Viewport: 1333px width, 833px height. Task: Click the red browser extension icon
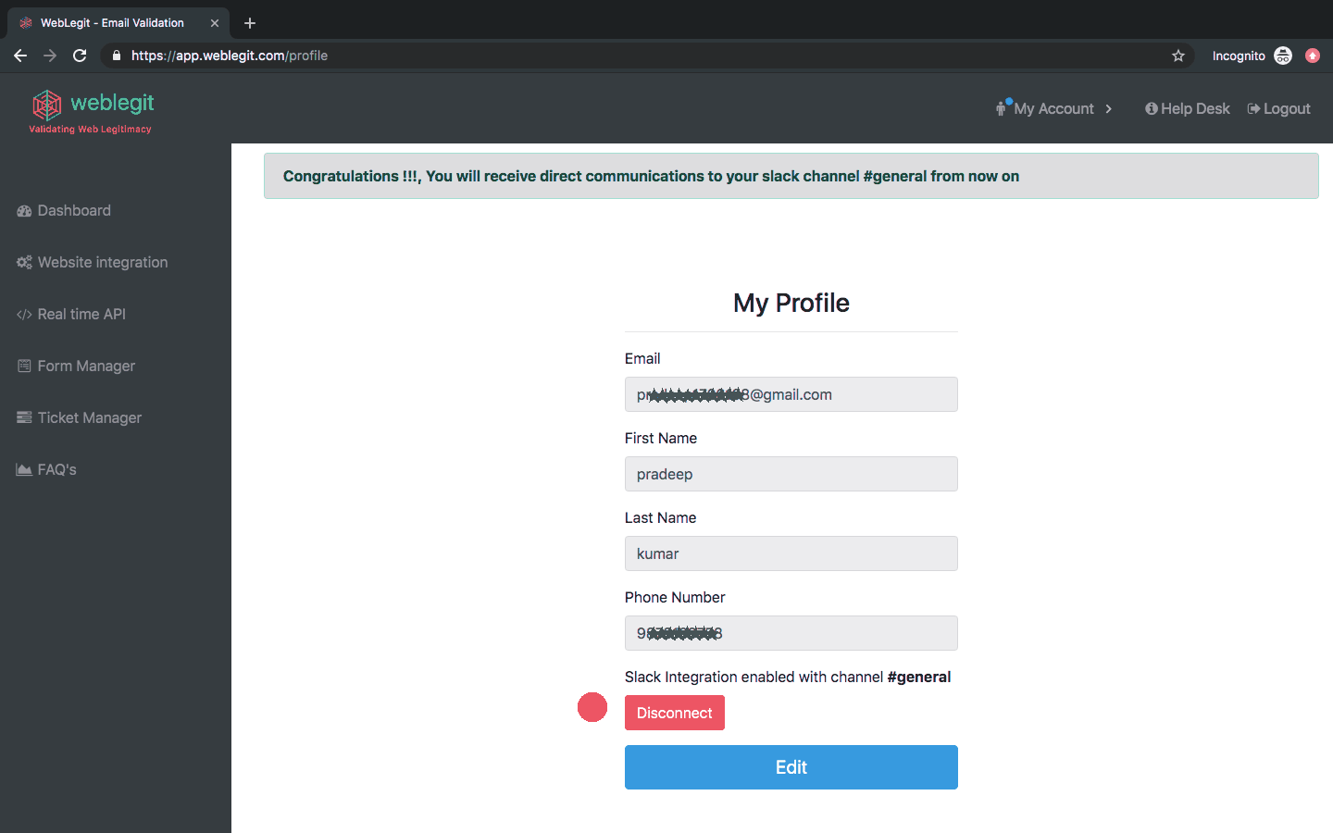(x=1313, y=56)
